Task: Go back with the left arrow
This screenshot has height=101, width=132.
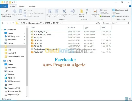Action: (x=3, y=23)
